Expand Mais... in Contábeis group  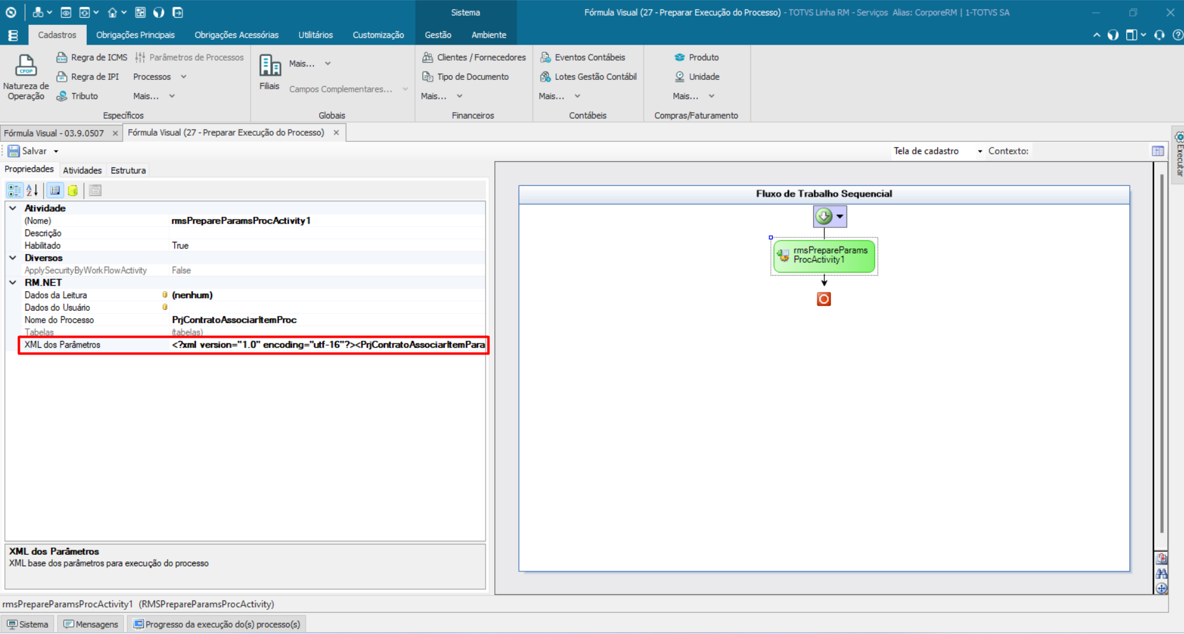pos(559,96)
